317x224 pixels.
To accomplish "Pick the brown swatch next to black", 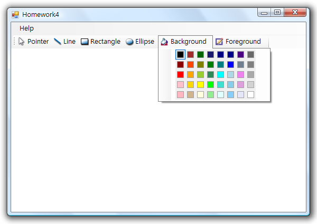I will (190, 55).
